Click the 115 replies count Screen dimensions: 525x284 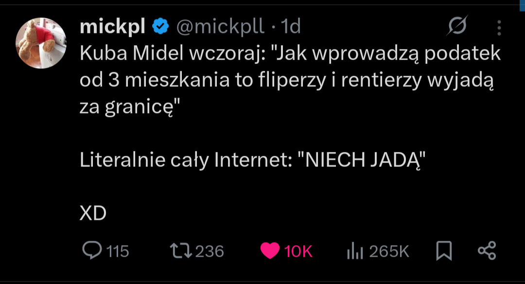[117, 251]
